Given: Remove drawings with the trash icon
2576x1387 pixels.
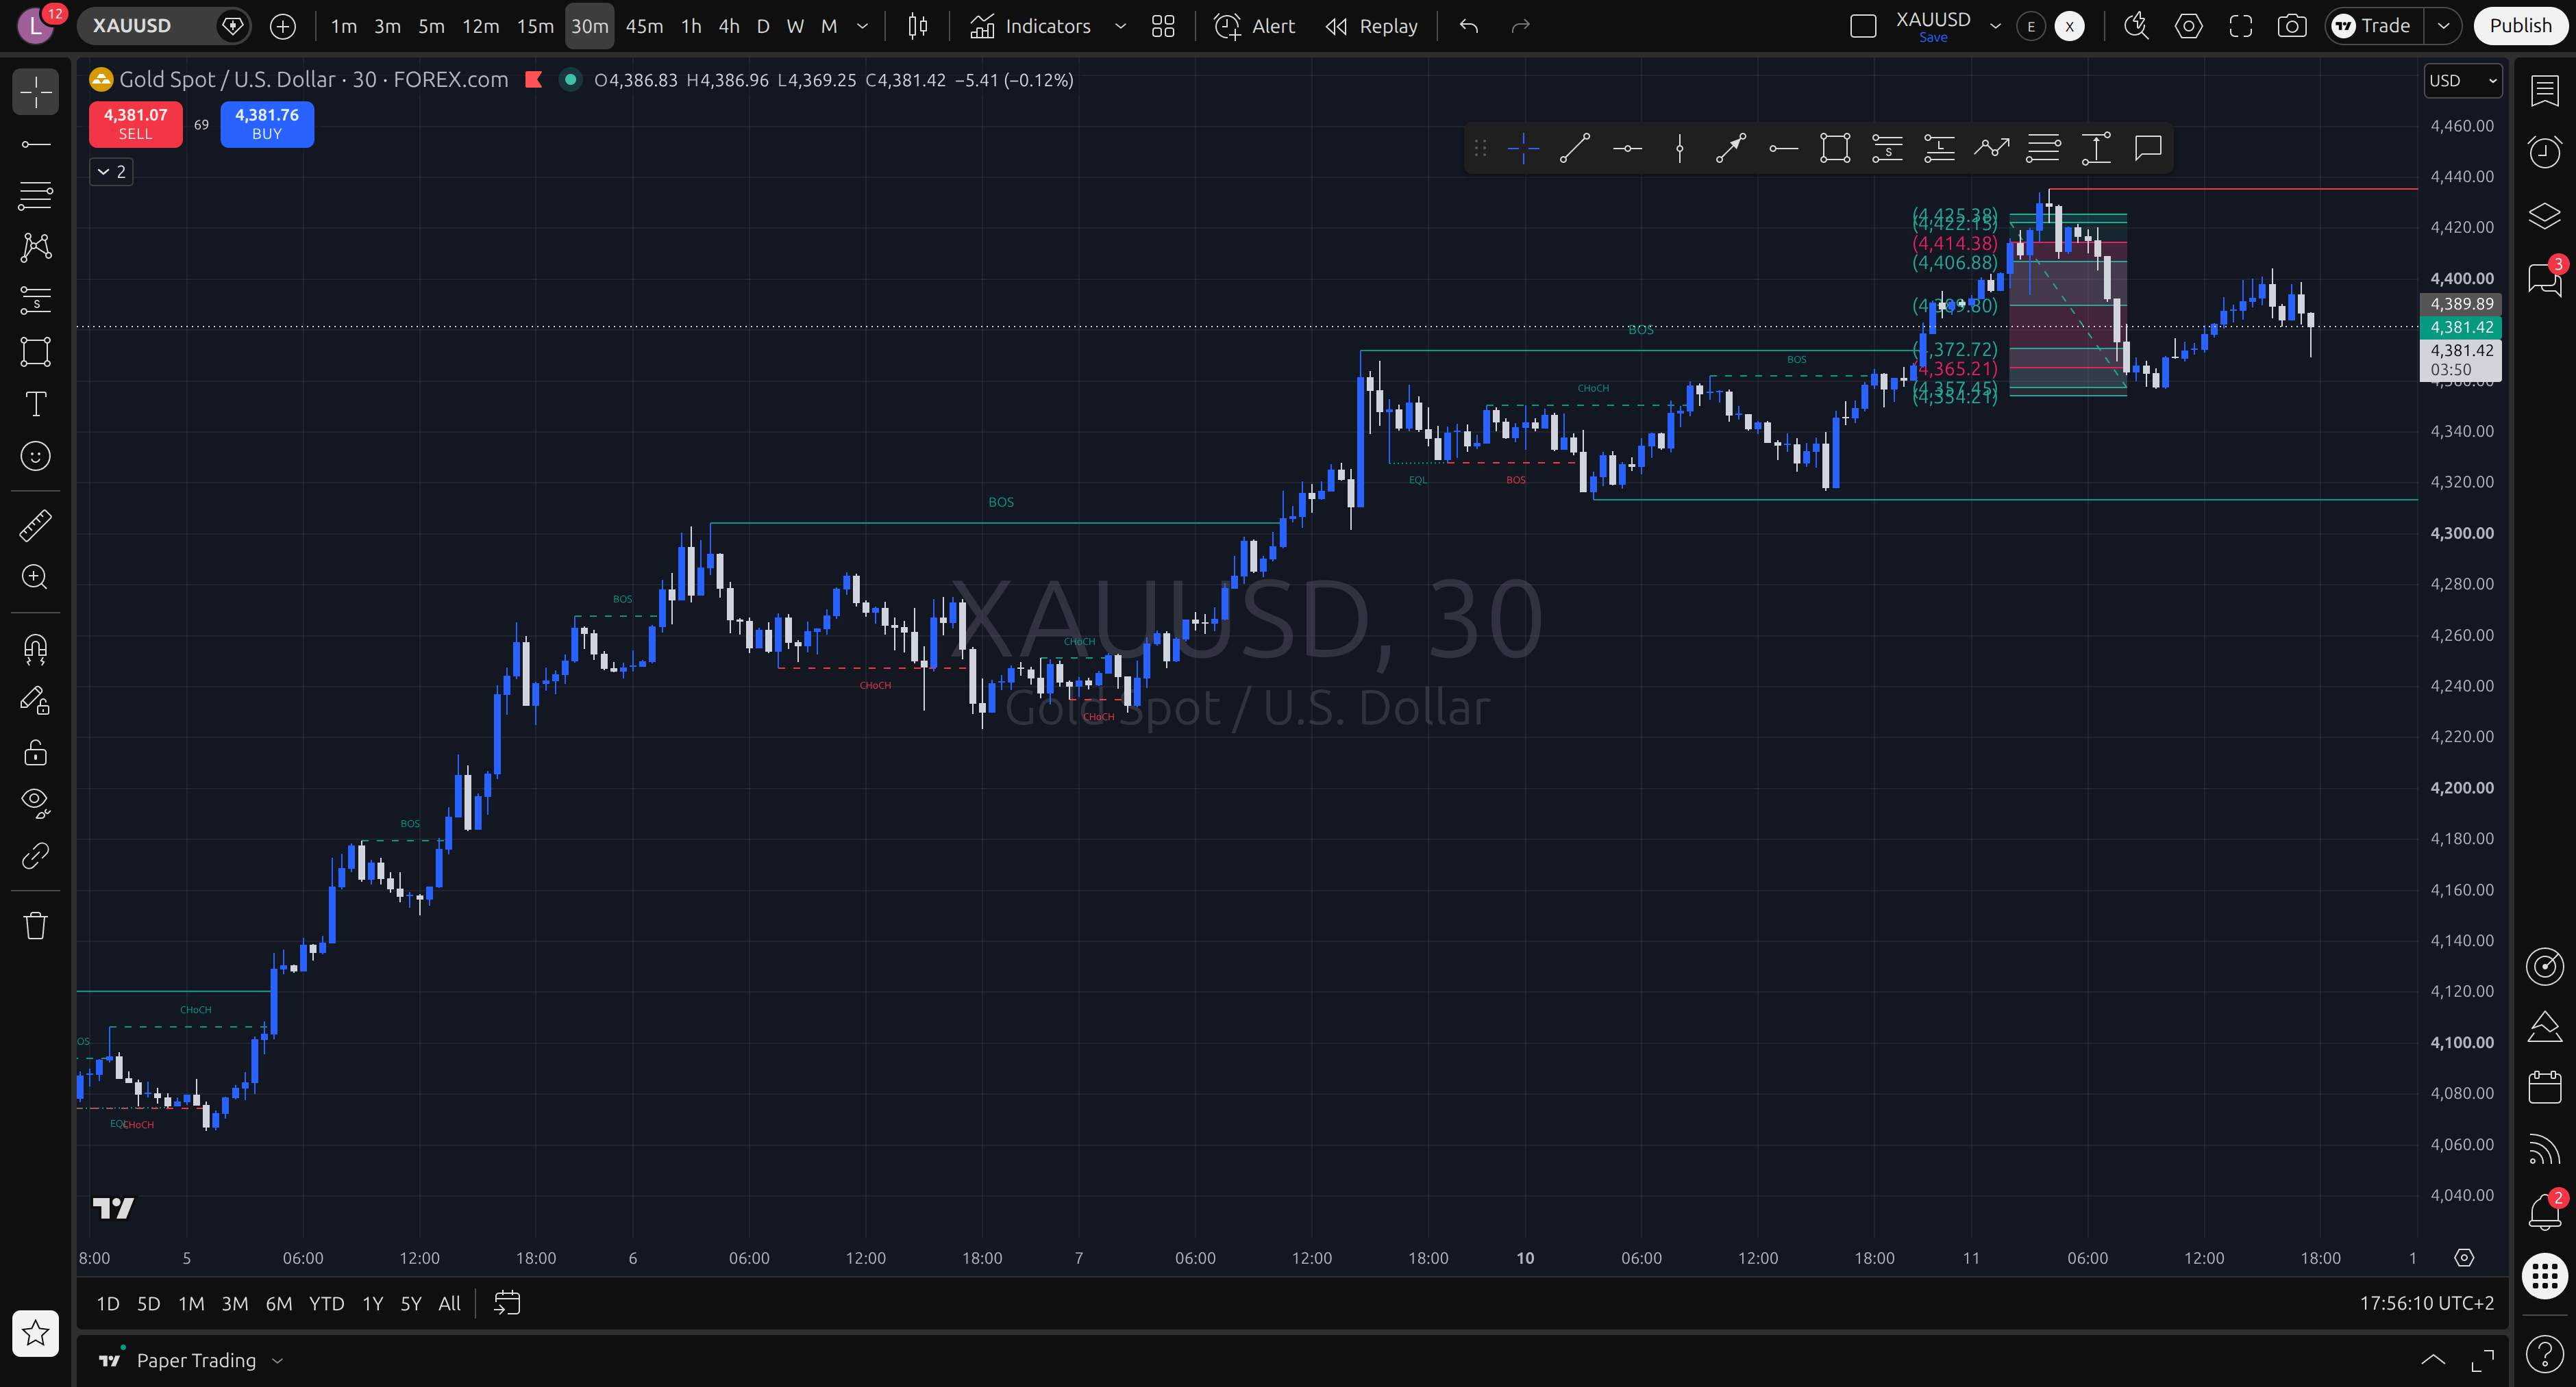Looking at the screenshot, I should click(36, 926).
